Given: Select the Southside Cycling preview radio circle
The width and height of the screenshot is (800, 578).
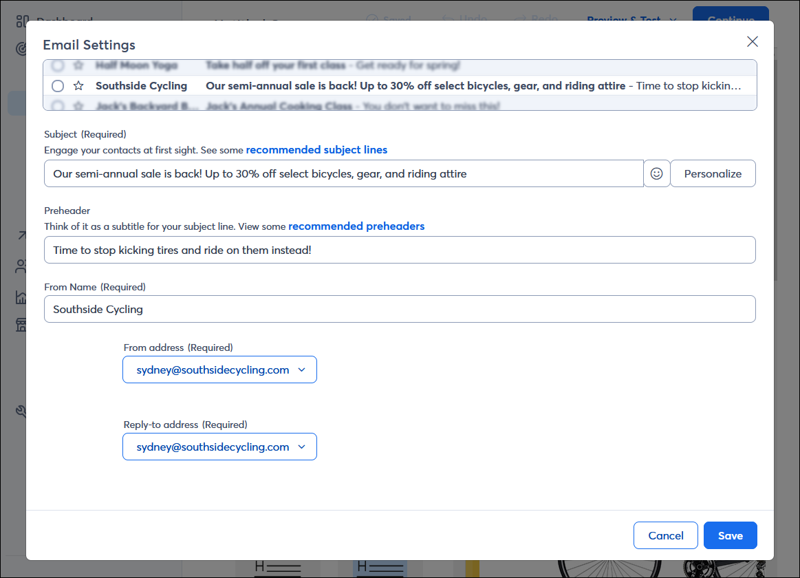Looking at the screenshot, I should (x=58, y=86).
